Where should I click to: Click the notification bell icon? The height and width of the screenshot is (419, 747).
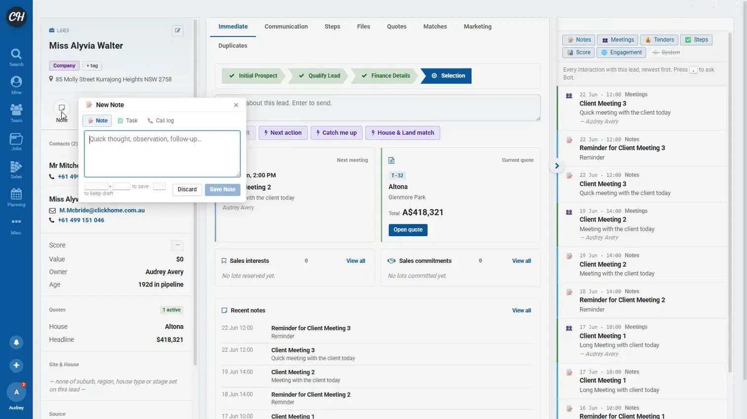pos(16,342)
